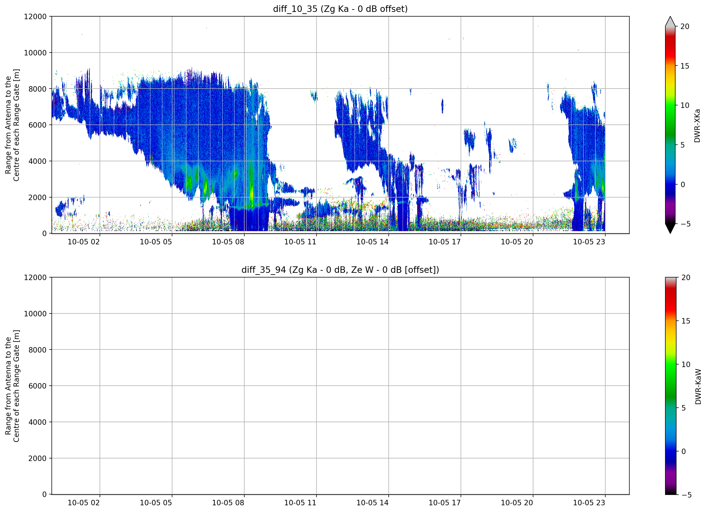Screen dimensions: 707x512
Task: Select the DWR-XKa colorbar label
Action: point(697,126)
